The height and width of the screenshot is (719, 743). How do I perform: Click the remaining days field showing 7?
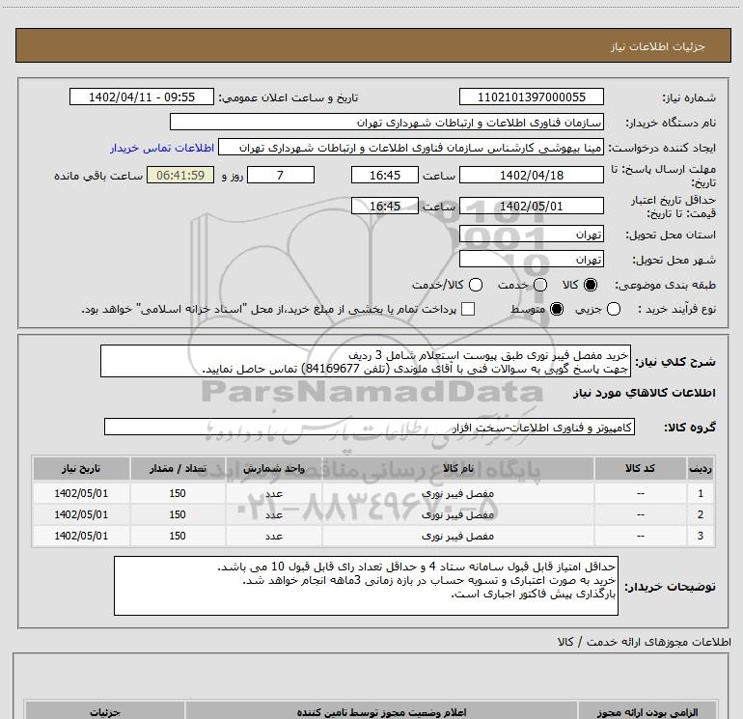pyautogui.click(x=281, y=175)
